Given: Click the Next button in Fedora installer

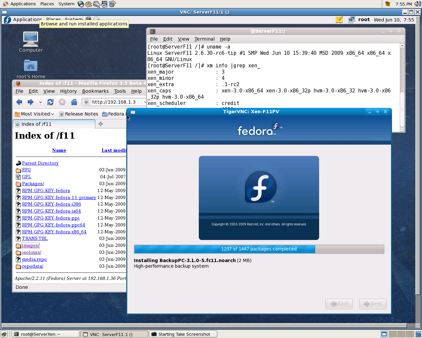Looking at the screenshot, I should [x=373, y=304].
